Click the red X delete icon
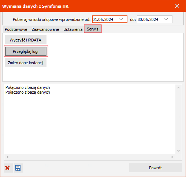The width and height of the screenshot is (186, 177). [x=7, y=168]
